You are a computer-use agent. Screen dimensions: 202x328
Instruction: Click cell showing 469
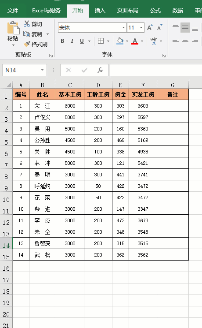pyautogui.click(x=120, y=140)
